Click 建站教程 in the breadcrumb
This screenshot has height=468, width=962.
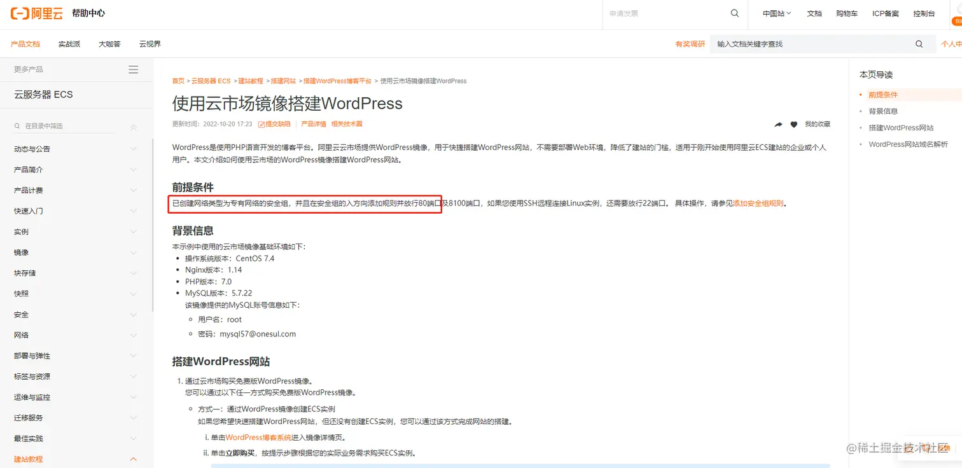[251, 81]
